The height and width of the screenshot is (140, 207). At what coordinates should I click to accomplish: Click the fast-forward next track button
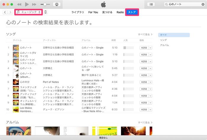(34, 4)
